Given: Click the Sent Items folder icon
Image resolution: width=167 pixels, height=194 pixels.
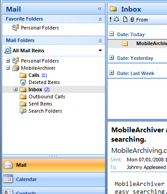Looking at the screenshot, I should (23, 104).
